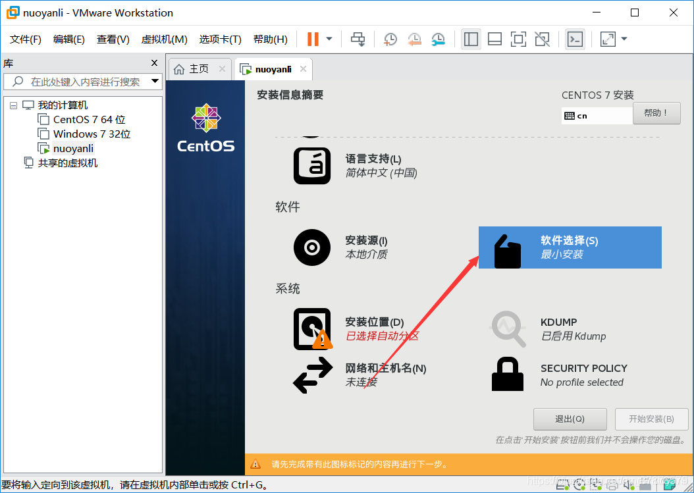
Task: Open the 选项卡(T) menu
Action: point(220,39)
